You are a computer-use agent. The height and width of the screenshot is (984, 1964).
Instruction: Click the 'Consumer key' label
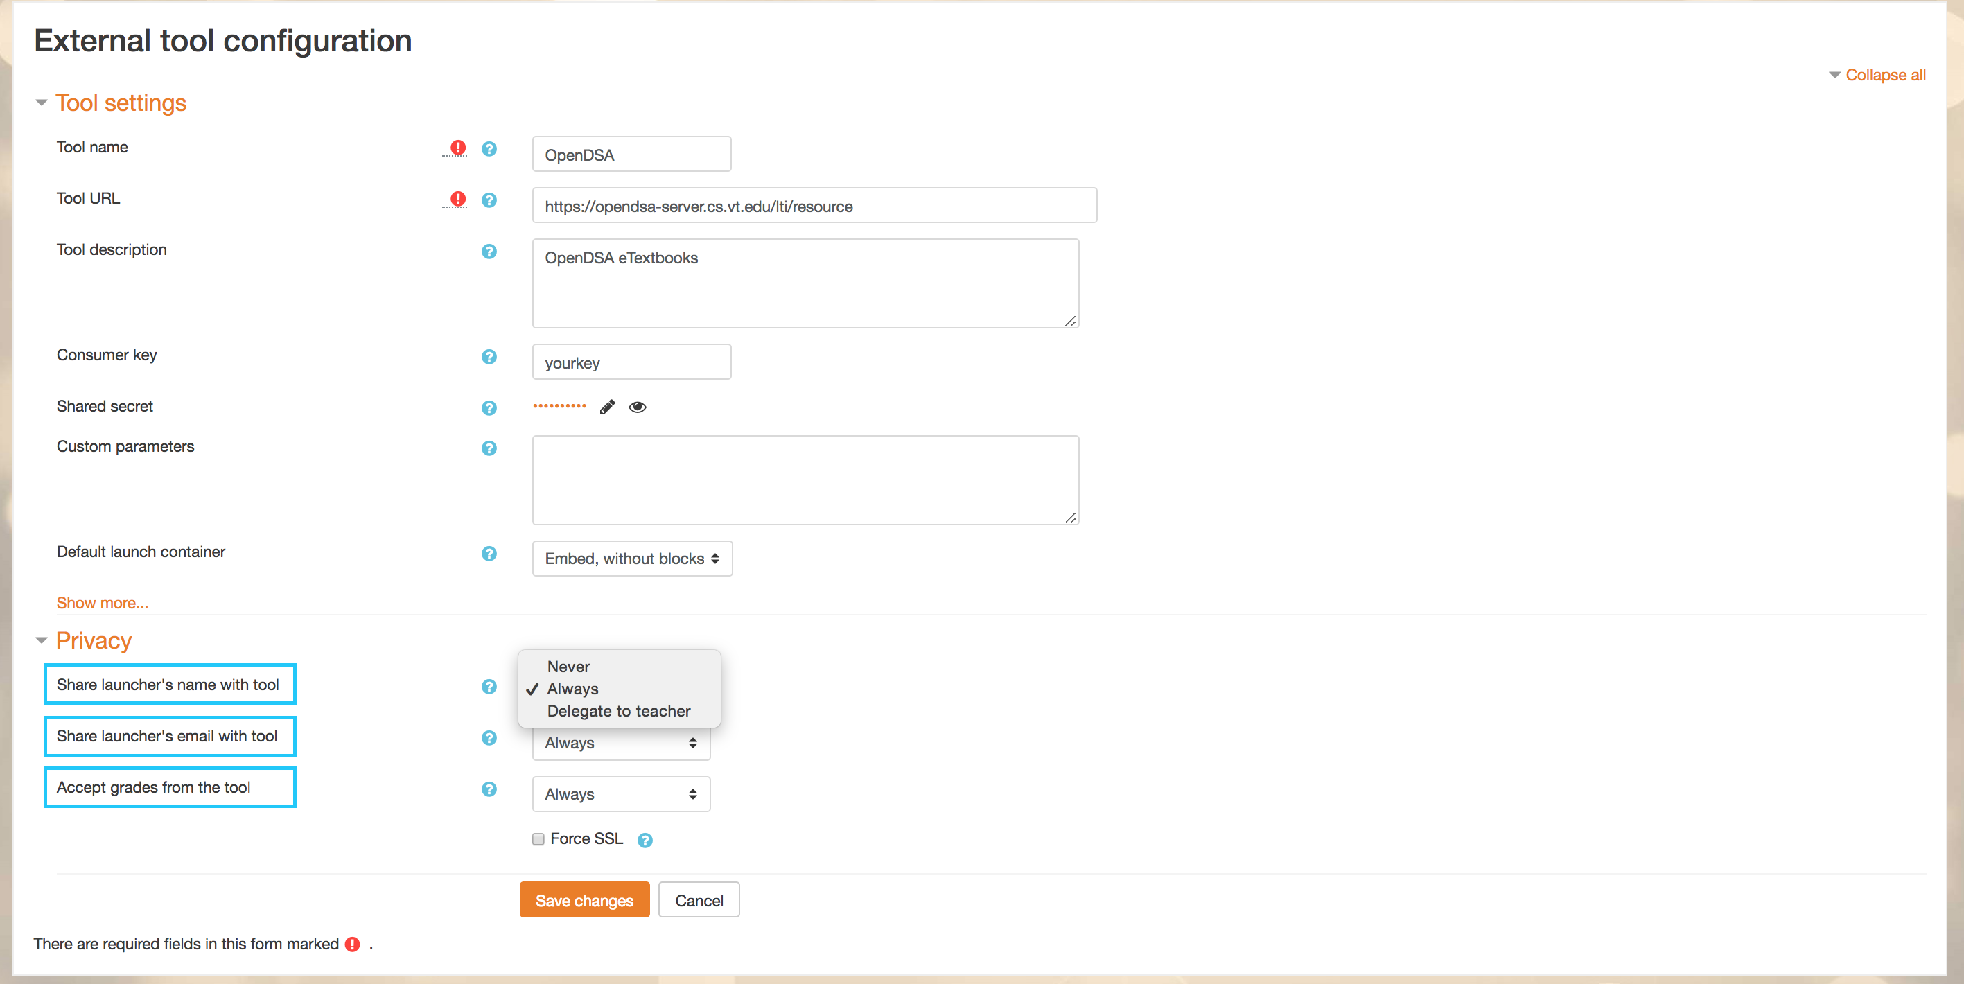107,355
